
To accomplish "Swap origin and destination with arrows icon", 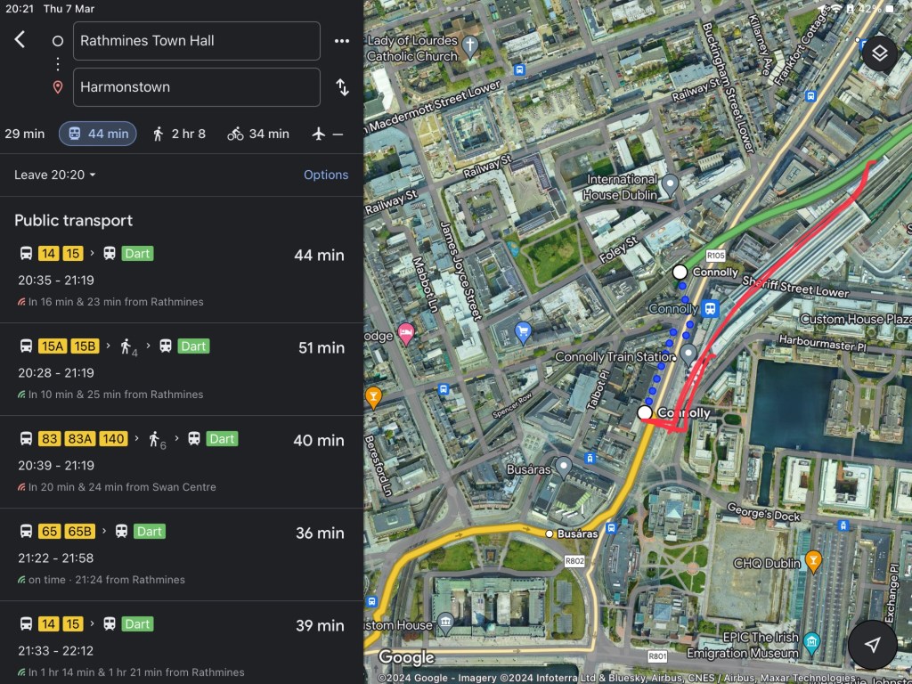I will click(x=342, y=87).
